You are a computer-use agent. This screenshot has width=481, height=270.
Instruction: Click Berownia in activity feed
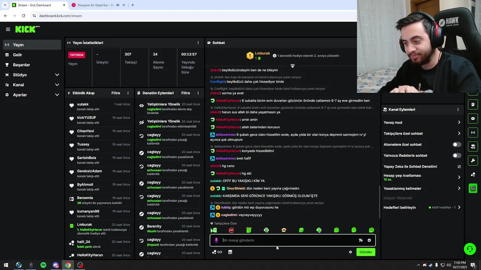(85, 198)
